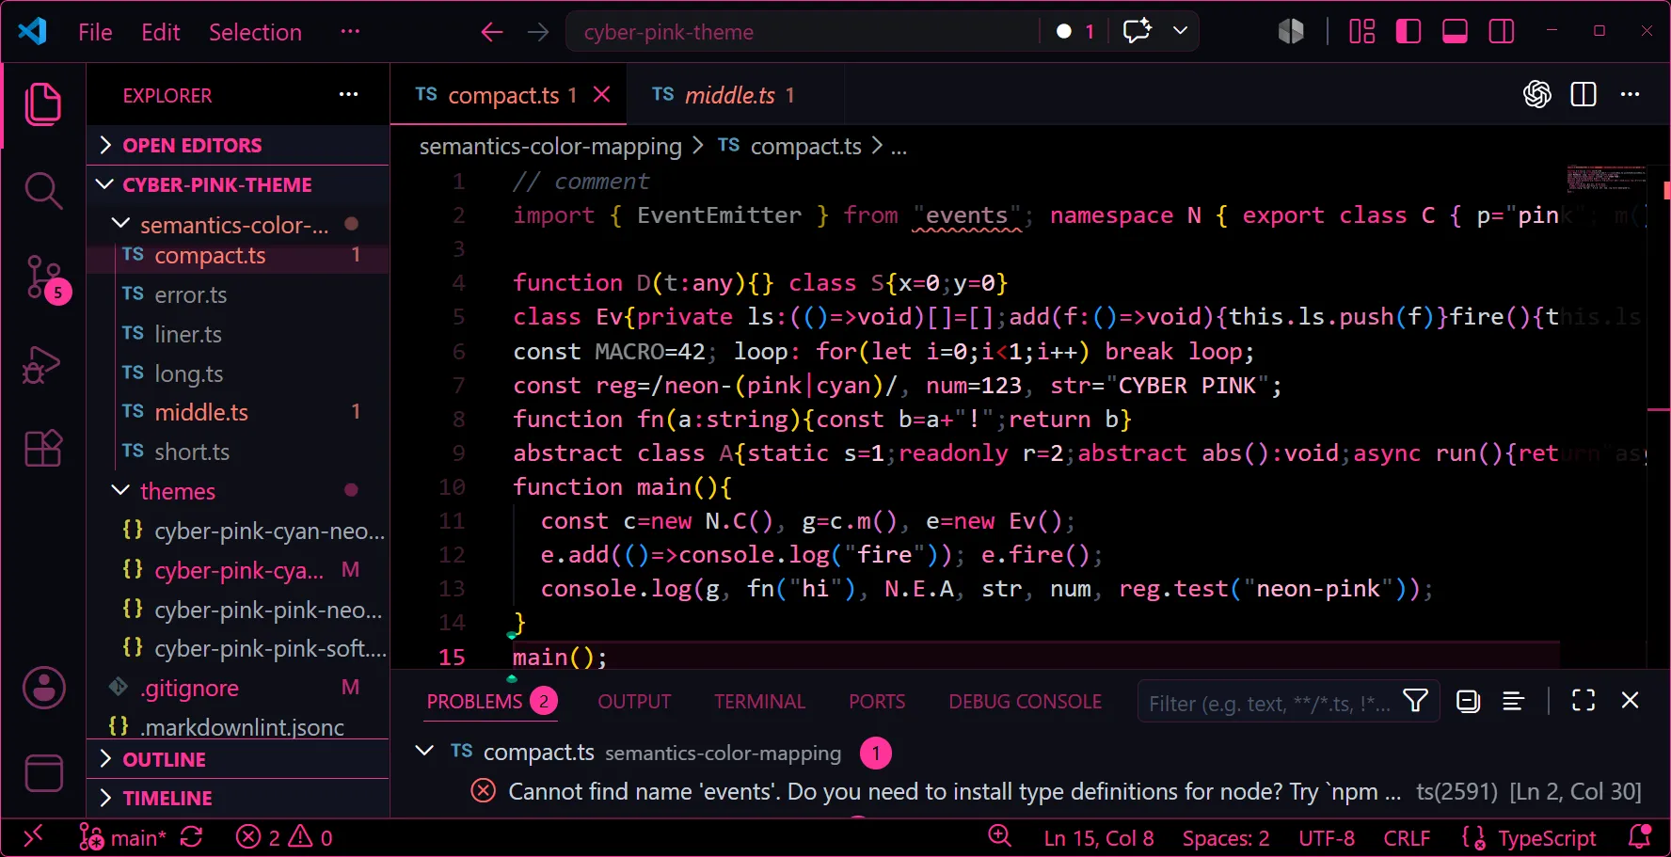Viewport: 1671px width, 857px height.
Task: Open liner.ts in the explorer
Action: tap(238, 334)
